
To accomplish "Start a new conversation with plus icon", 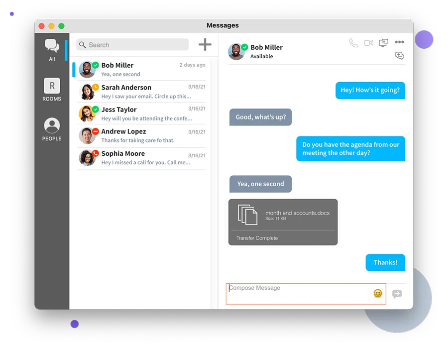I will 205,45.
